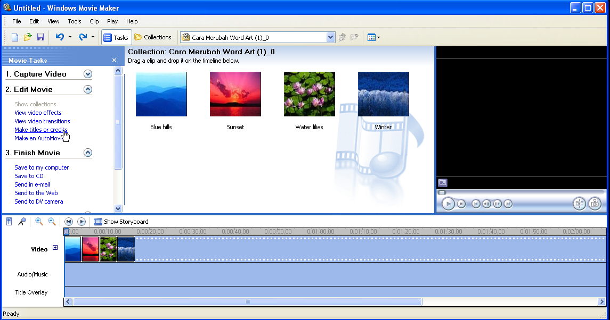Click the preview monitor Play button

448,204
